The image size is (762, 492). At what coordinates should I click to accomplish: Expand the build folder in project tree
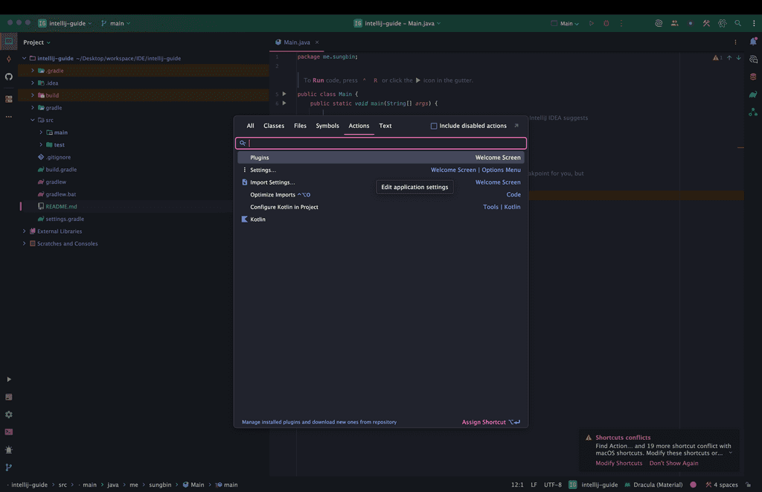tap(33, 95)
